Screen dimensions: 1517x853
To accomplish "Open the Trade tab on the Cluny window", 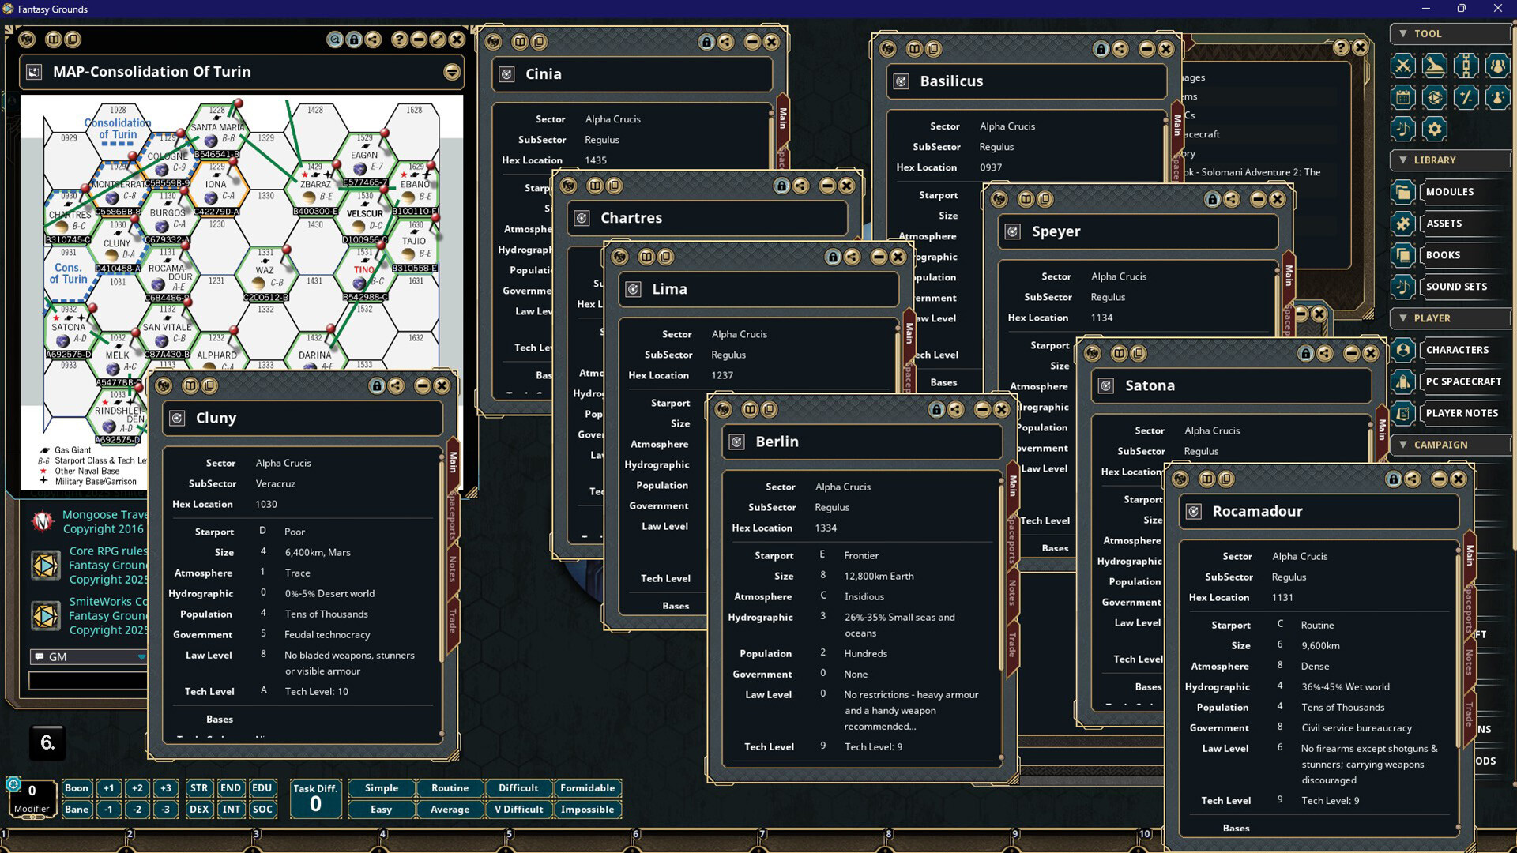I will (x=451, y=622).
